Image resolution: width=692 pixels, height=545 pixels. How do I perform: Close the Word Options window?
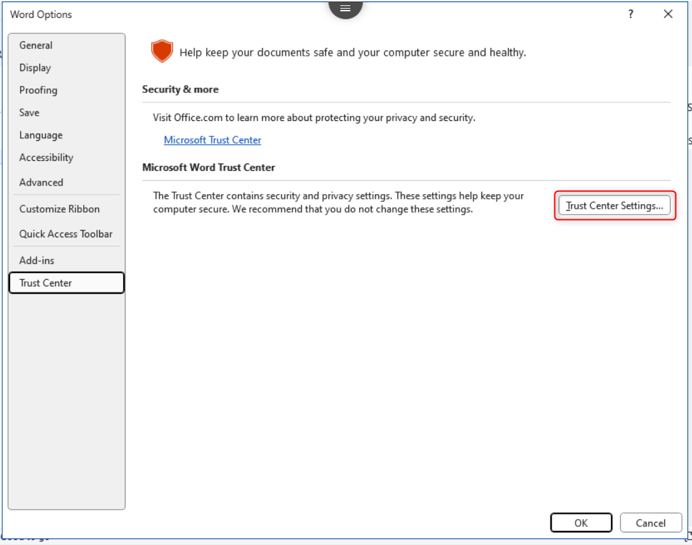point(668,13)
